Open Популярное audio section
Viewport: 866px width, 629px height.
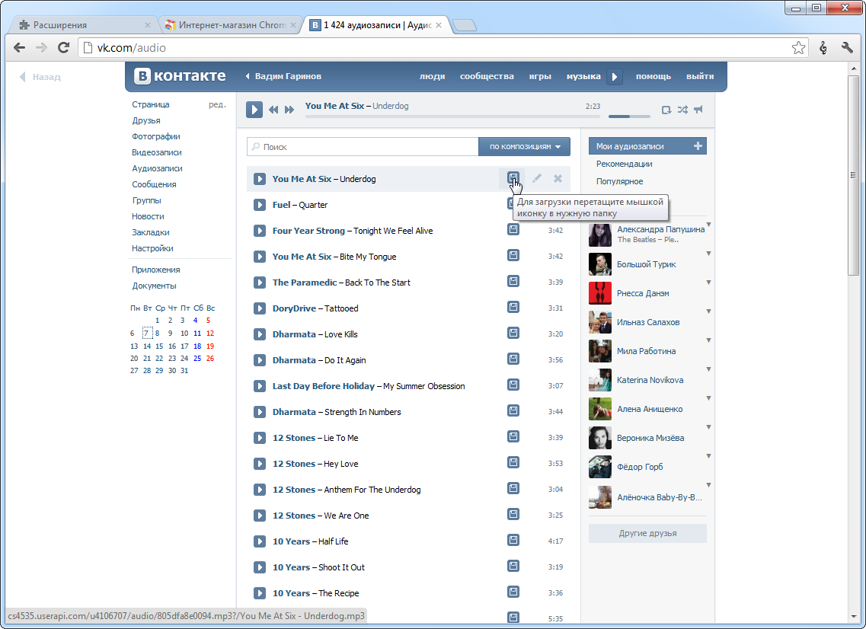click(619, 182)
